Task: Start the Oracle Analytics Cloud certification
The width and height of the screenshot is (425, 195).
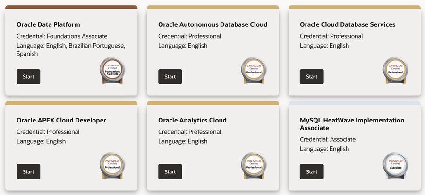Action: 170,172
